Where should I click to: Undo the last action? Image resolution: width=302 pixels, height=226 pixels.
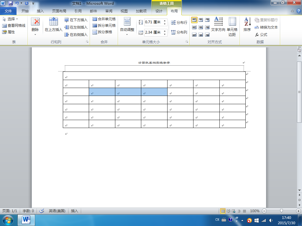tap(17, 3)
